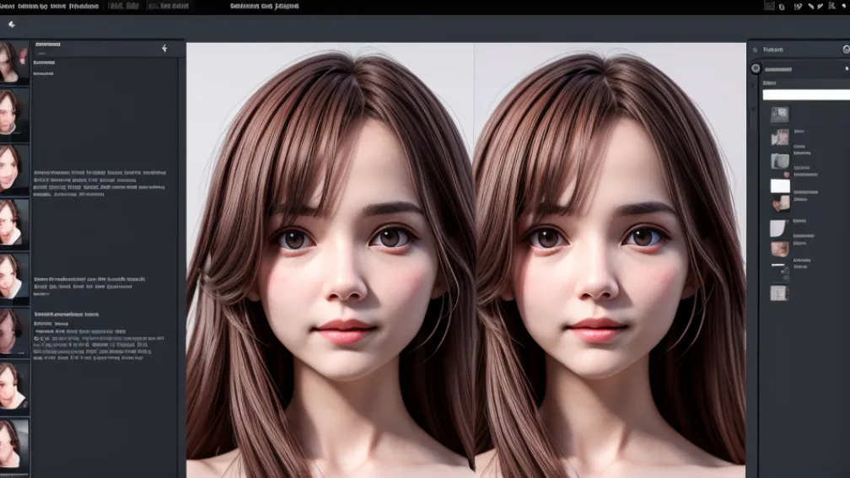
Task: Select the last grid-pattern thumbnail in right panel
Action: [x=779, y=293]
